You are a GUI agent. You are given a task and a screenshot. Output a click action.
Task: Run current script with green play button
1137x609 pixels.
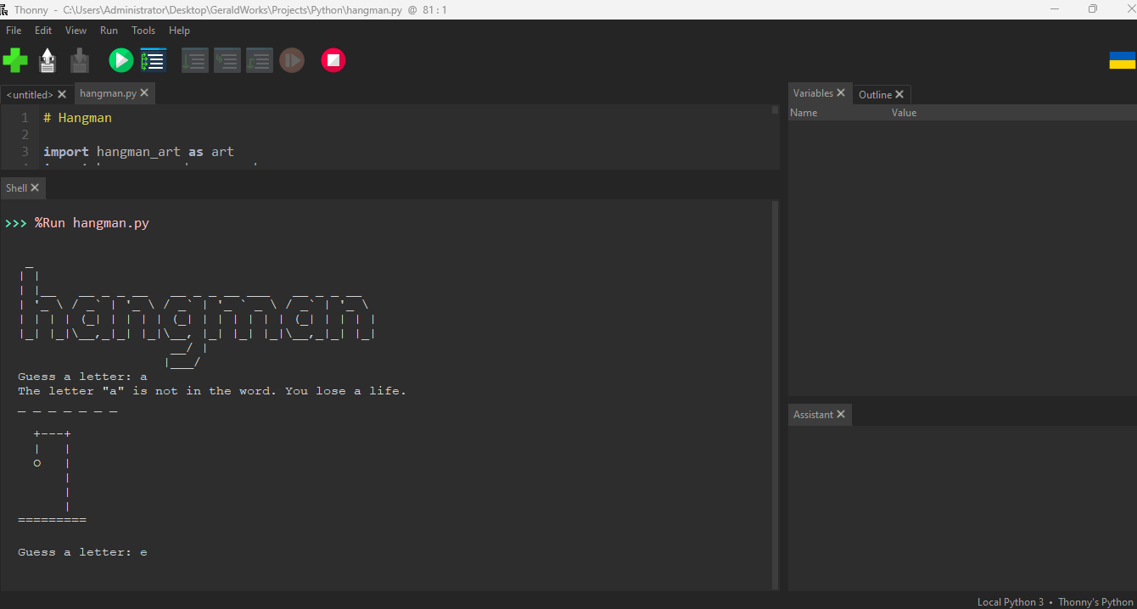click(x=120, y=60)
